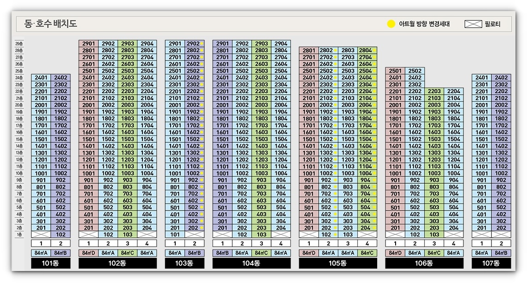
Task: Click the piloti box under 201 in 105동
Action: [x=308, y=235]
